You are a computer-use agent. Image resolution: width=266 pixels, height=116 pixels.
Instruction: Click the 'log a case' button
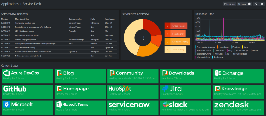pyautogui.click(x=230, y=4)
